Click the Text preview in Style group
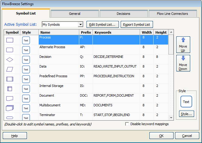The width and height of the screenshot is (202, 143). click(x=186, y=102)
